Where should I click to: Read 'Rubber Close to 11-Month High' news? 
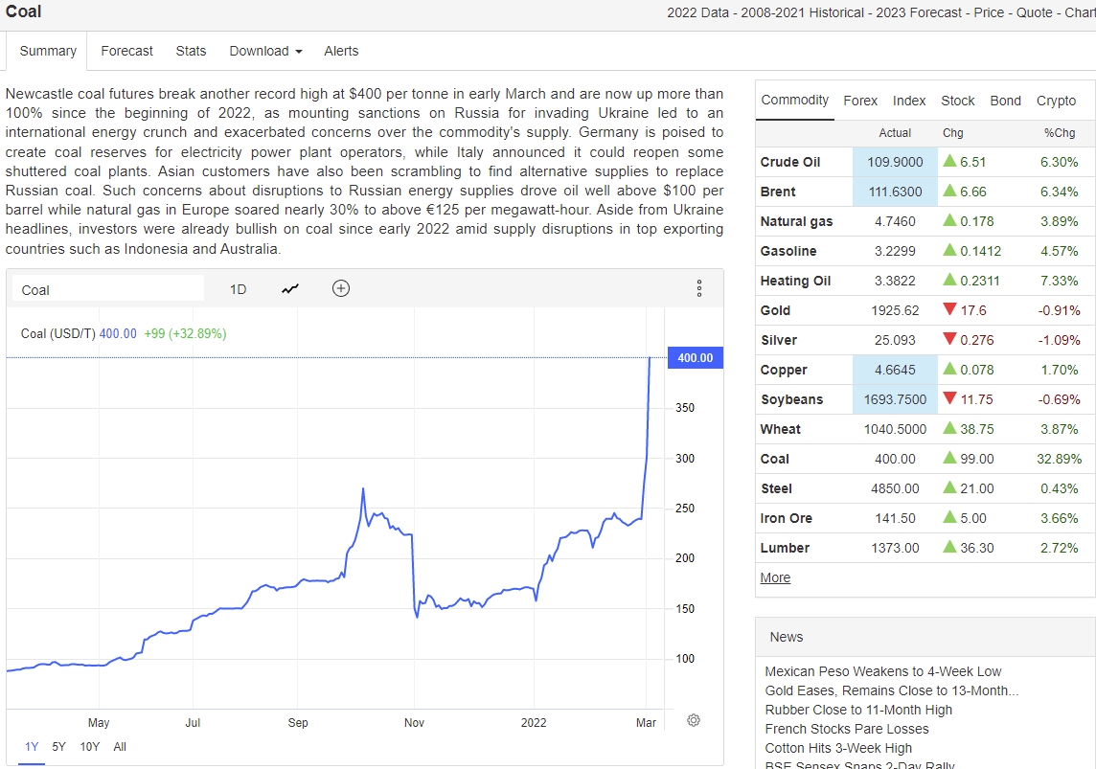click(858, 710)
